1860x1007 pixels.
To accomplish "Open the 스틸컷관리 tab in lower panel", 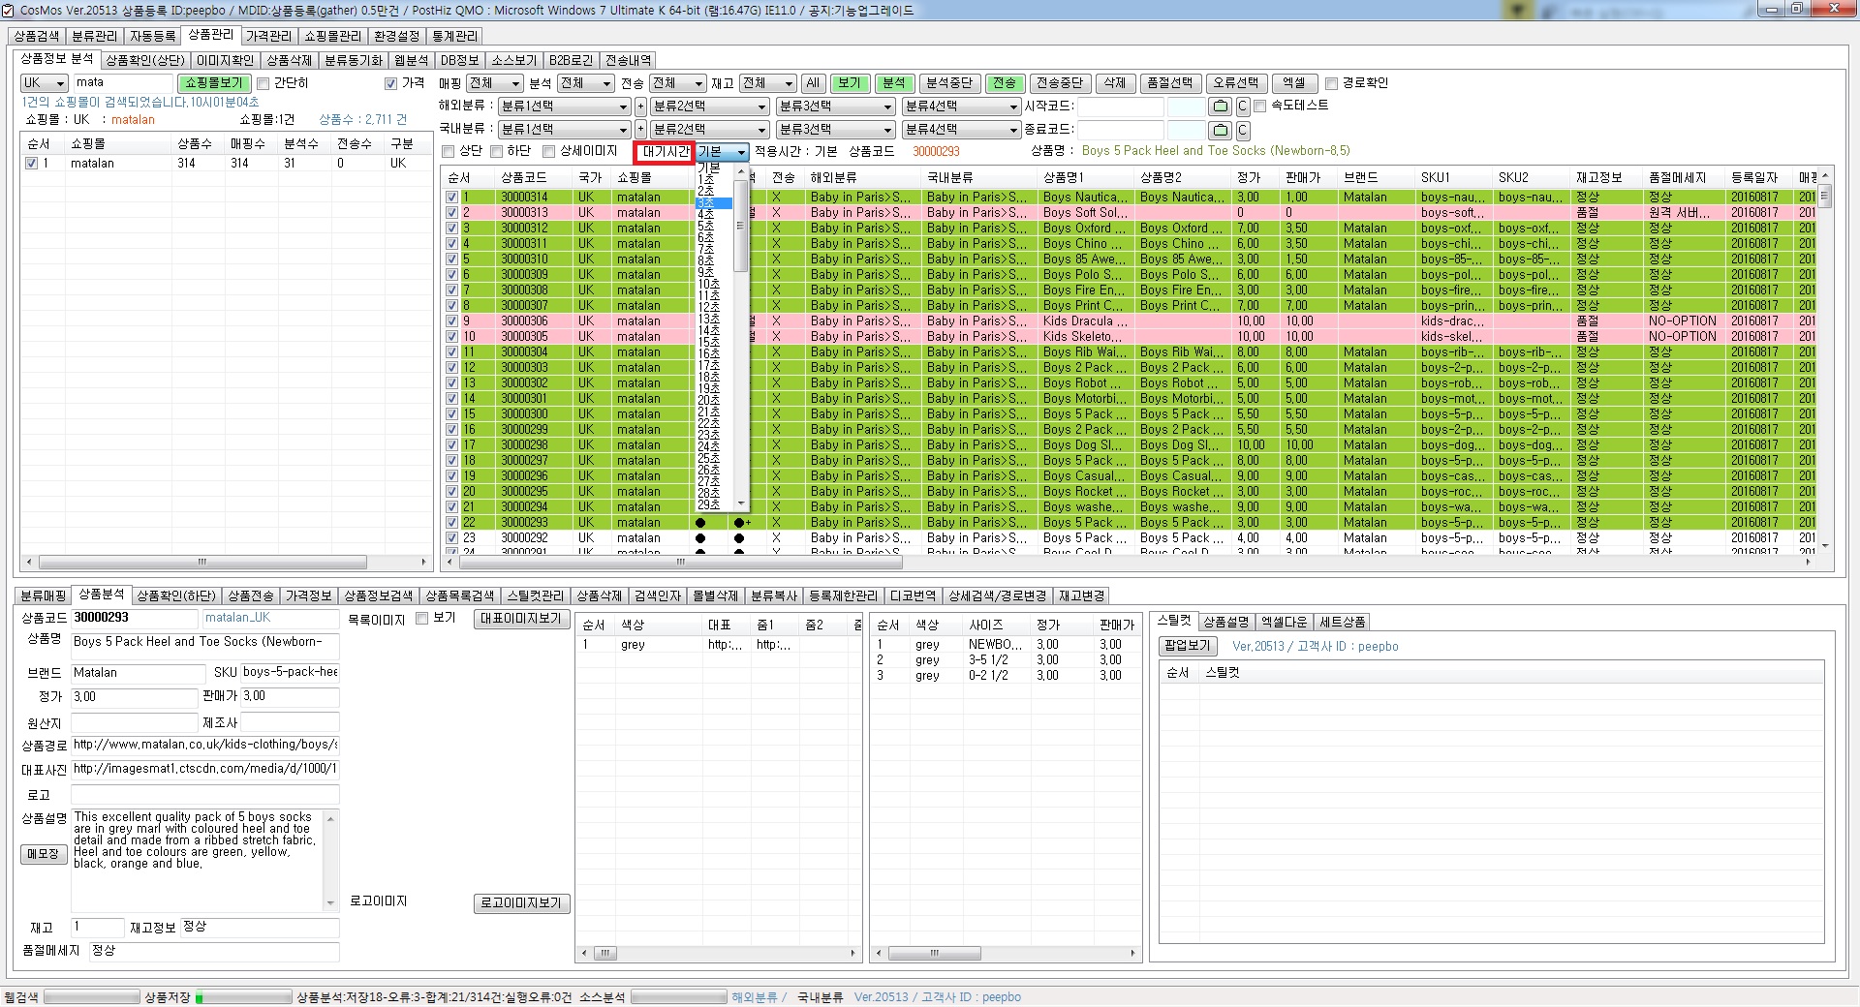I will point(535,595).
